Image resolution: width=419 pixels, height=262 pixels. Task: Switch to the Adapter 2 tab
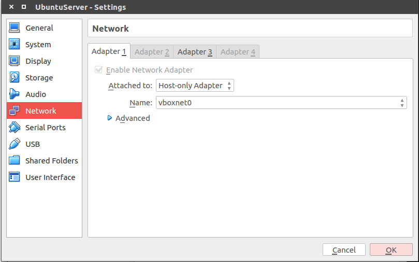click(152, 52)
